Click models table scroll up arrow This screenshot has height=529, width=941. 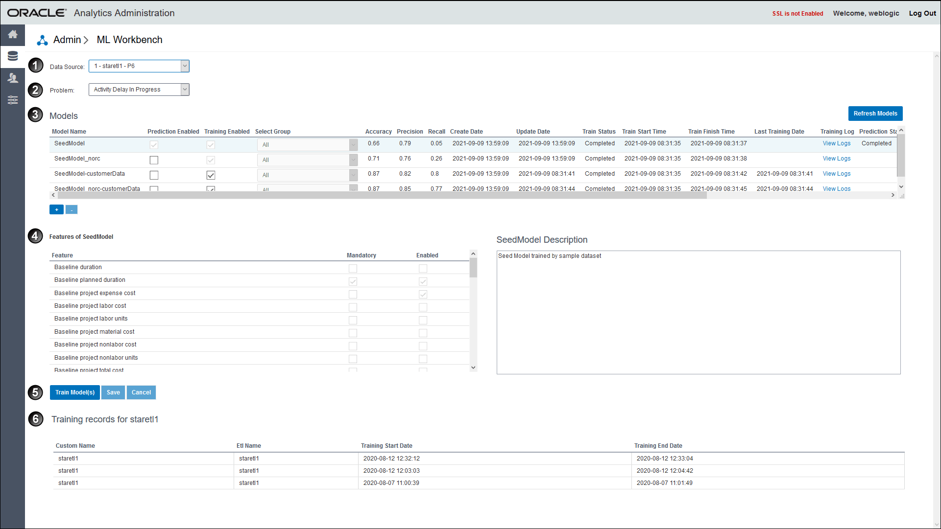coord(901,130)
